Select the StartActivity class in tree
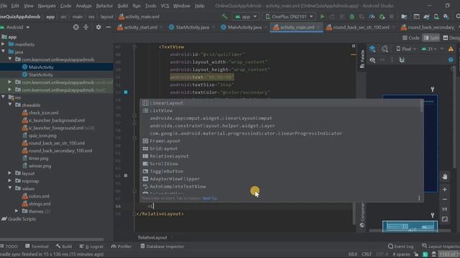This screenshot has height=258, width=460. coord(41,75)
